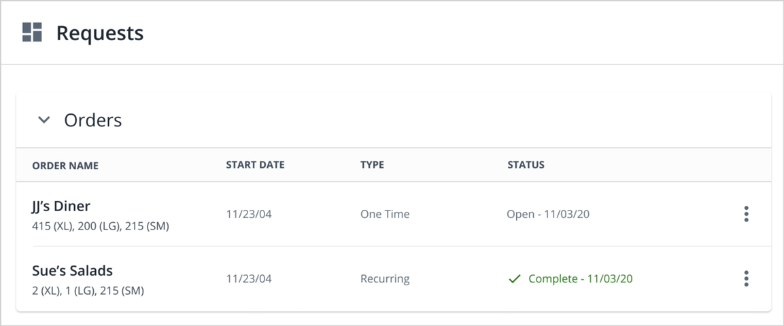Click the Orders section title
Screen dimensions: 784x326
click(x=92, y=120)
